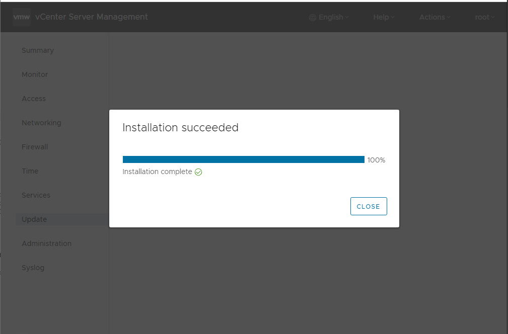
Task: Open Syslog in the sidebar
Action: tap(33, 268)
